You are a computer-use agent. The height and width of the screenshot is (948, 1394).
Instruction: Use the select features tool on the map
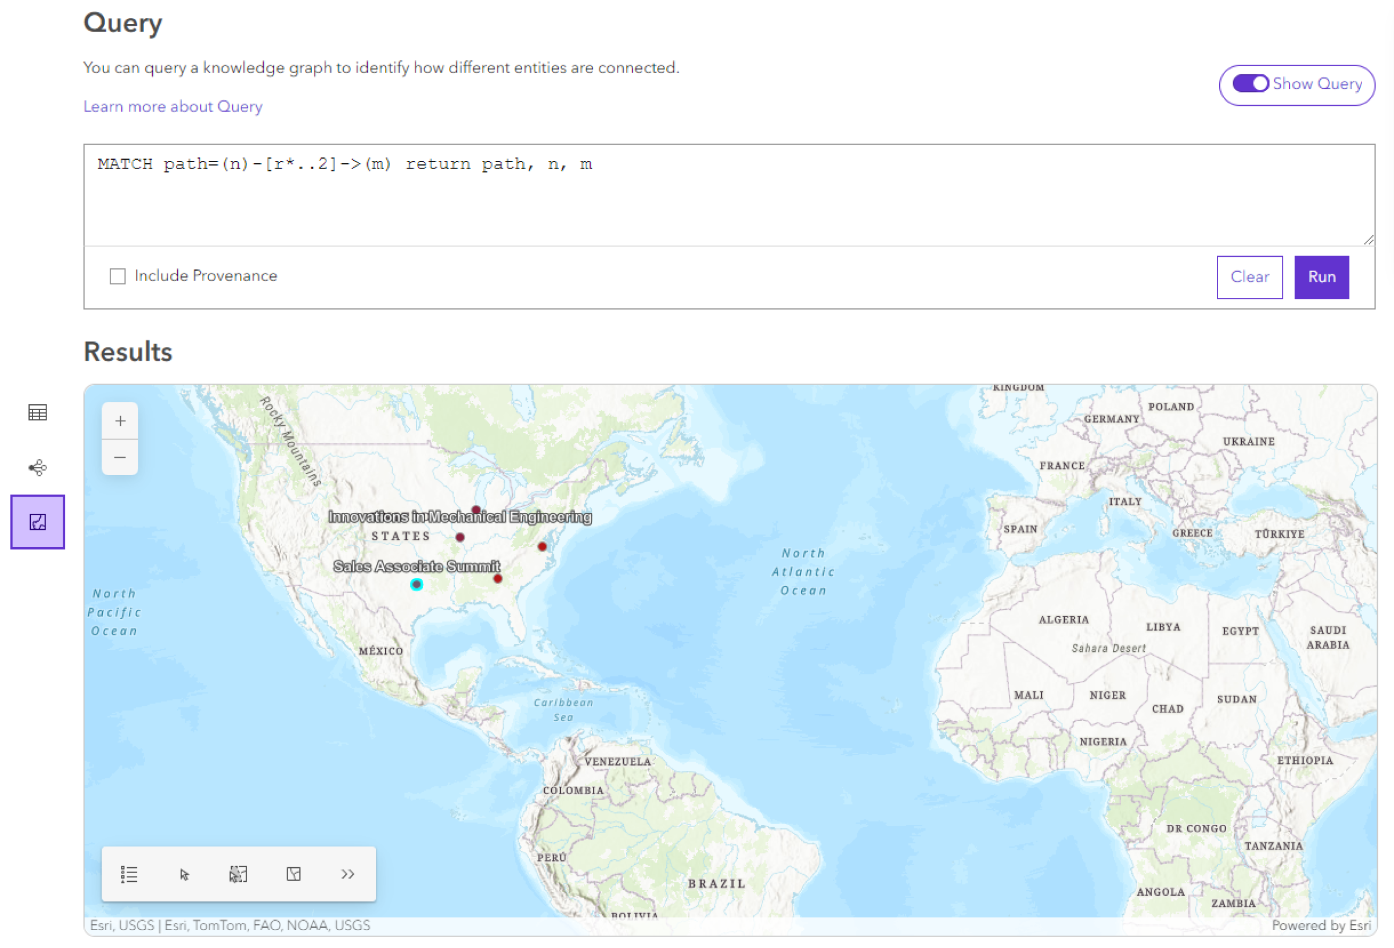pos(238,874)
